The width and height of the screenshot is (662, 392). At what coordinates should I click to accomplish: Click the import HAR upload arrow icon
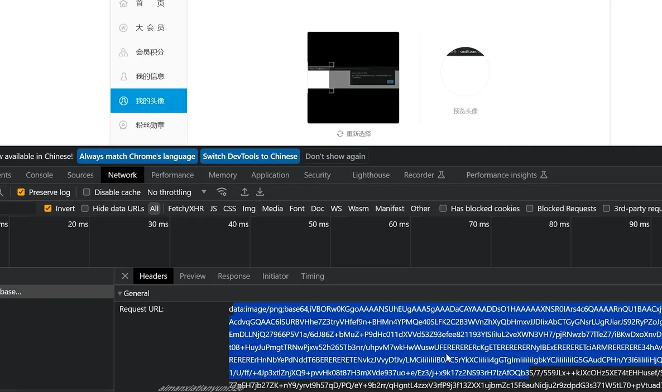[244, 192]
